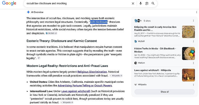Click inside the search query text field

tap(76, 3)
